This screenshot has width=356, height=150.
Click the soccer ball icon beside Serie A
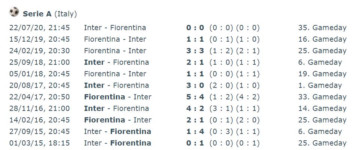[14, 12]
